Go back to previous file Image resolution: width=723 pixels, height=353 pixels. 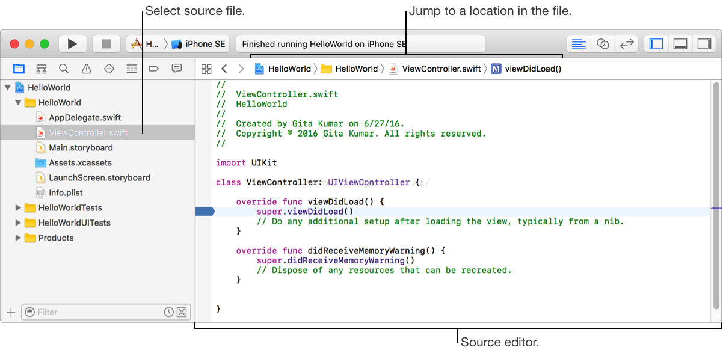(224, 69)
